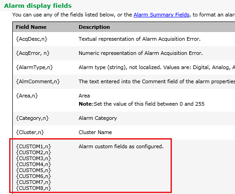
Task: Click the Description column header
Action: click(94, 27)
